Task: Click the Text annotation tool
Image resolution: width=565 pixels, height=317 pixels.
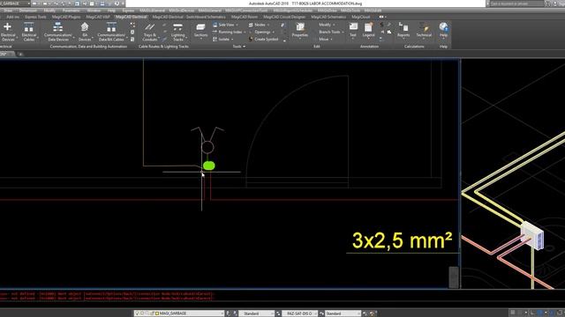Action: [x=353, y=30]
